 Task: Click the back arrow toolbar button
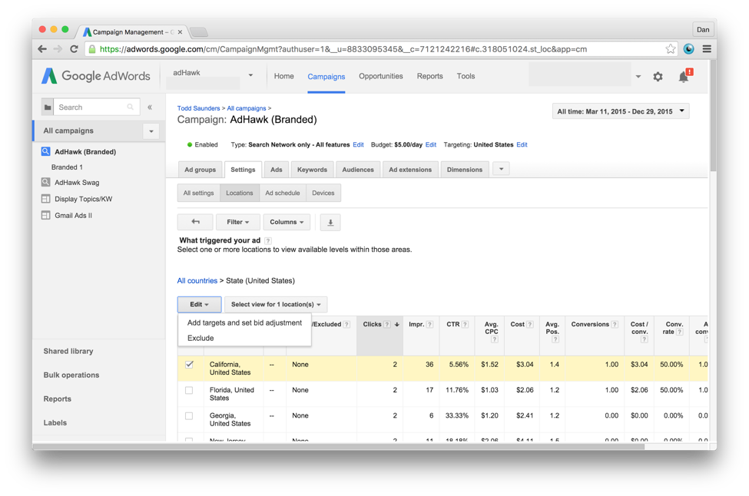[x=195, y=222]
